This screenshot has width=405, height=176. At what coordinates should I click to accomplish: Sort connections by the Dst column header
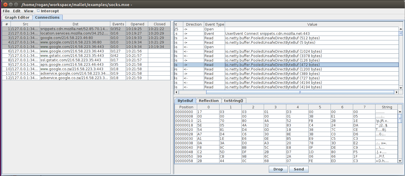pyautogui.click(x=75, y=24)
